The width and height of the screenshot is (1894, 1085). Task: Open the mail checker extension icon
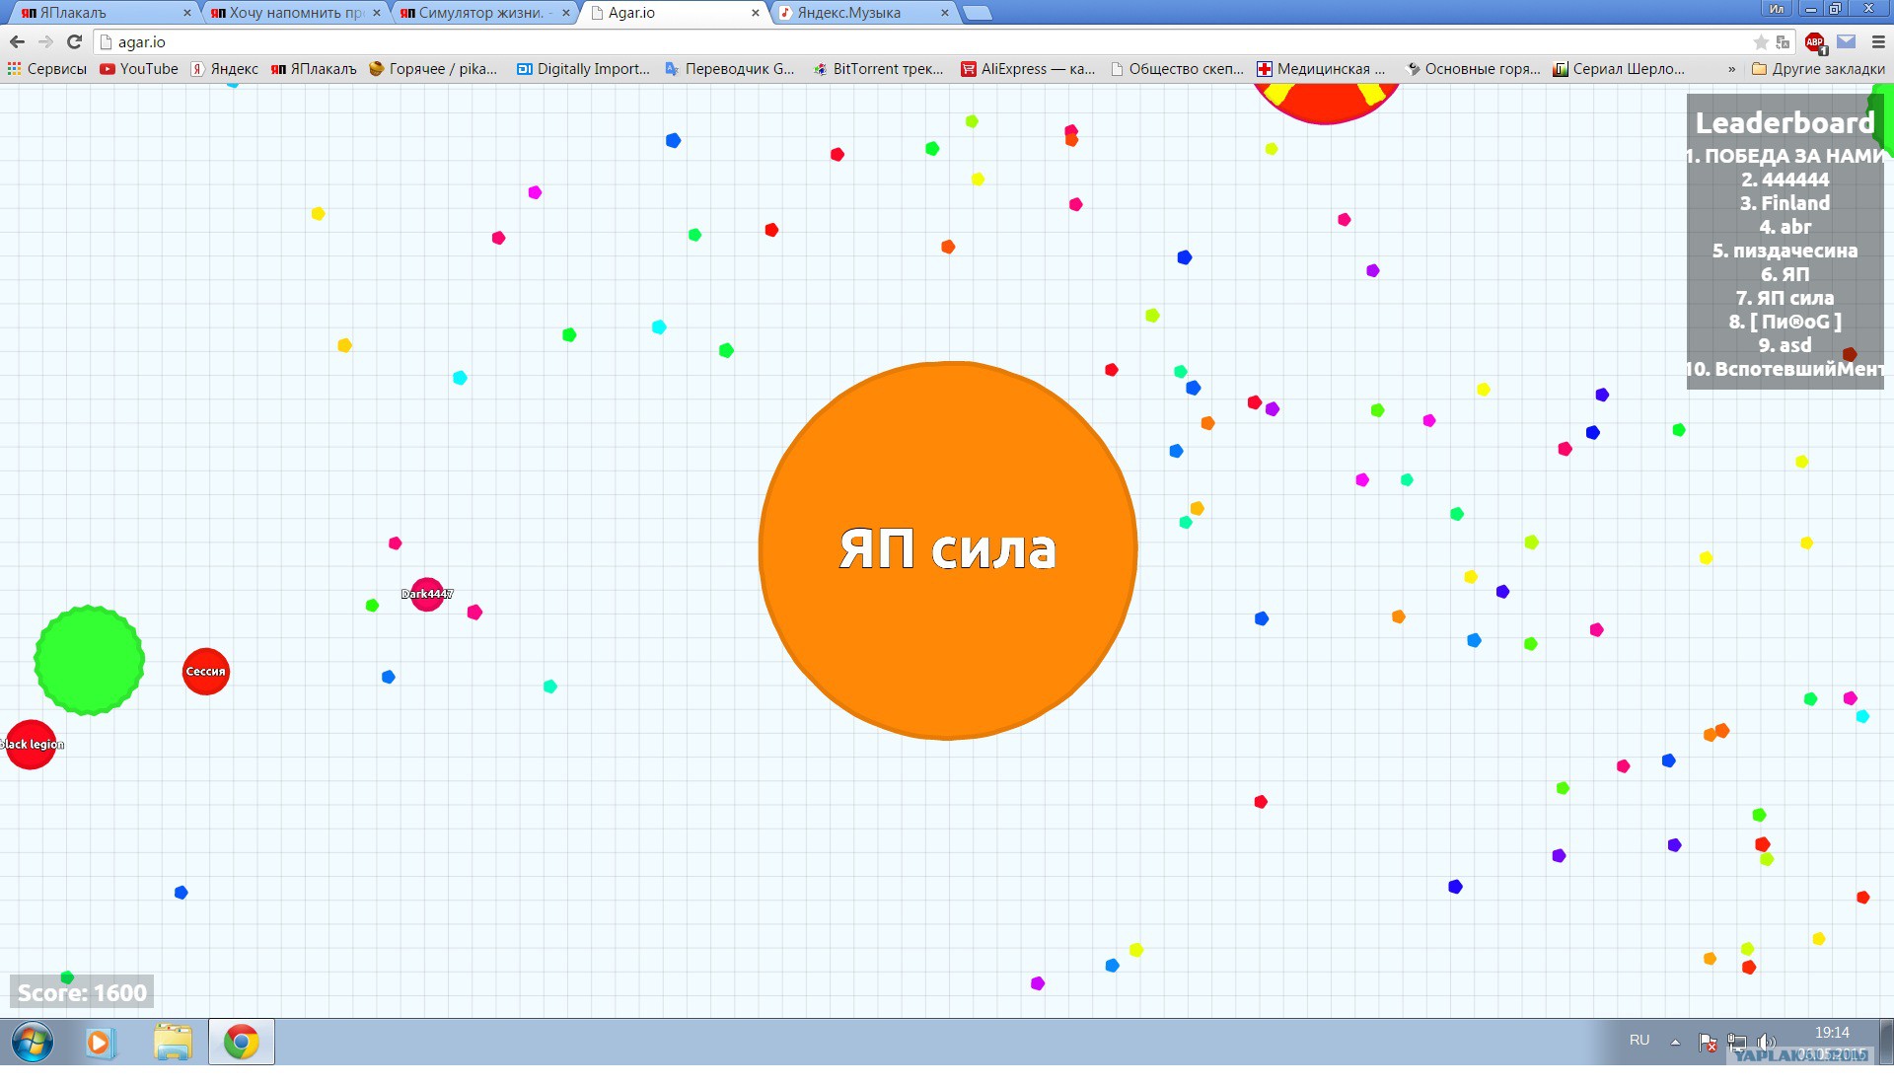pos(1846,41)
